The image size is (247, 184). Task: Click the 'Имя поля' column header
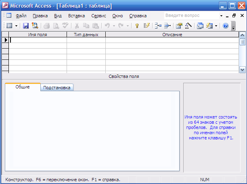38,35
